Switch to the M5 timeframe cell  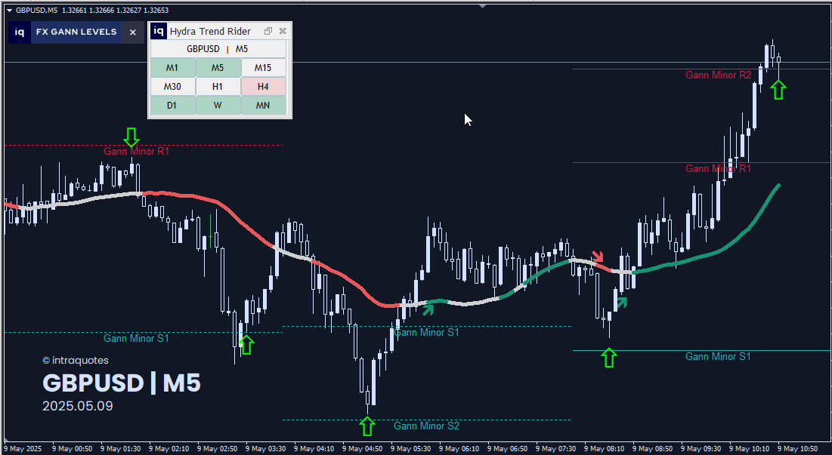(x=218, y=68)
